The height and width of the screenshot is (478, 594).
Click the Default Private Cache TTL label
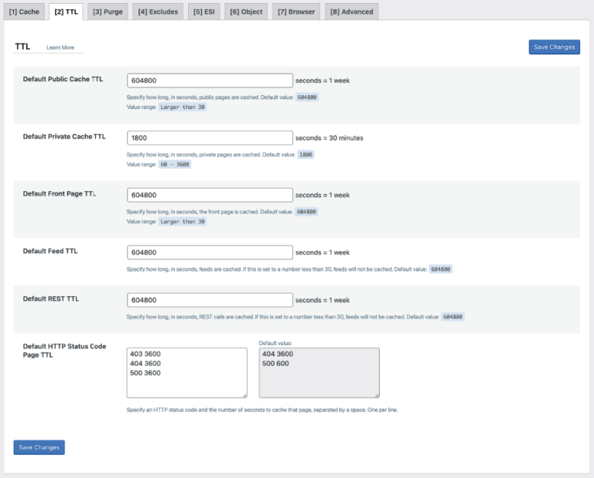[x=64, y=137]
